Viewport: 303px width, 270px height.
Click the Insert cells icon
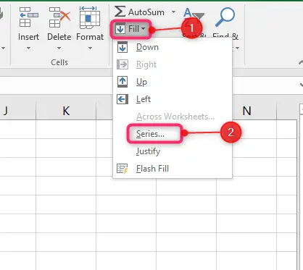tap(28, 17)
